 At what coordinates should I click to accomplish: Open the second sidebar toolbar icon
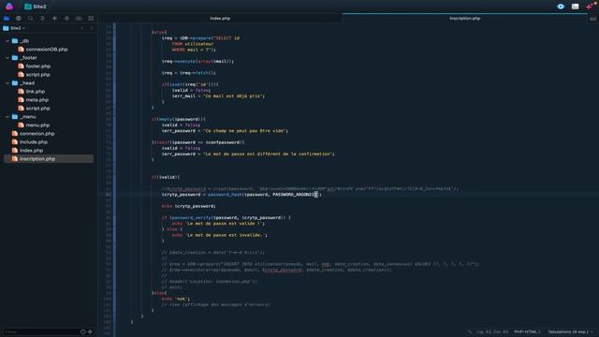pos(19,19)
